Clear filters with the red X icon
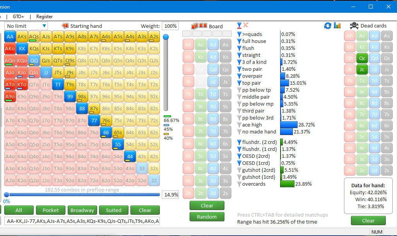 tap(246, 25)
